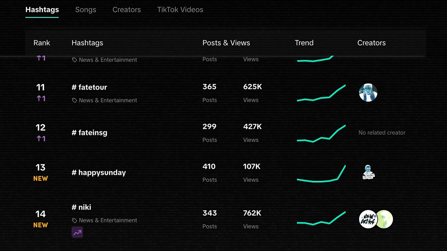Click rank number 13
Viewport: 447px width, 251px height.
pos(41,168)
